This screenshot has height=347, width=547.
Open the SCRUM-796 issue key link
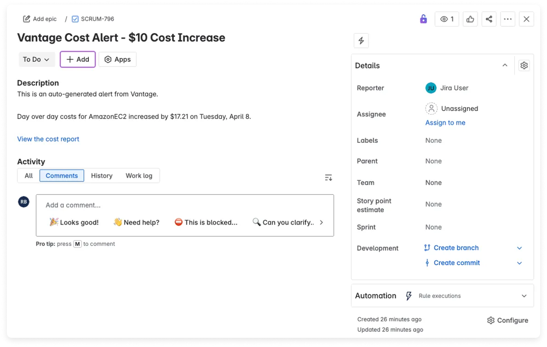(98, 19)
